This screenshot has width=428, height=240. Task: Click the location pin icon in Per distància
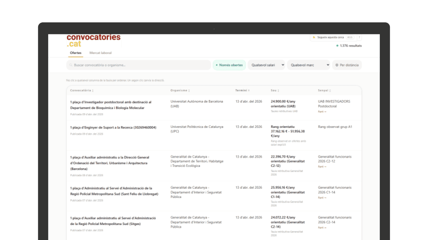click(x=337, y=65)
